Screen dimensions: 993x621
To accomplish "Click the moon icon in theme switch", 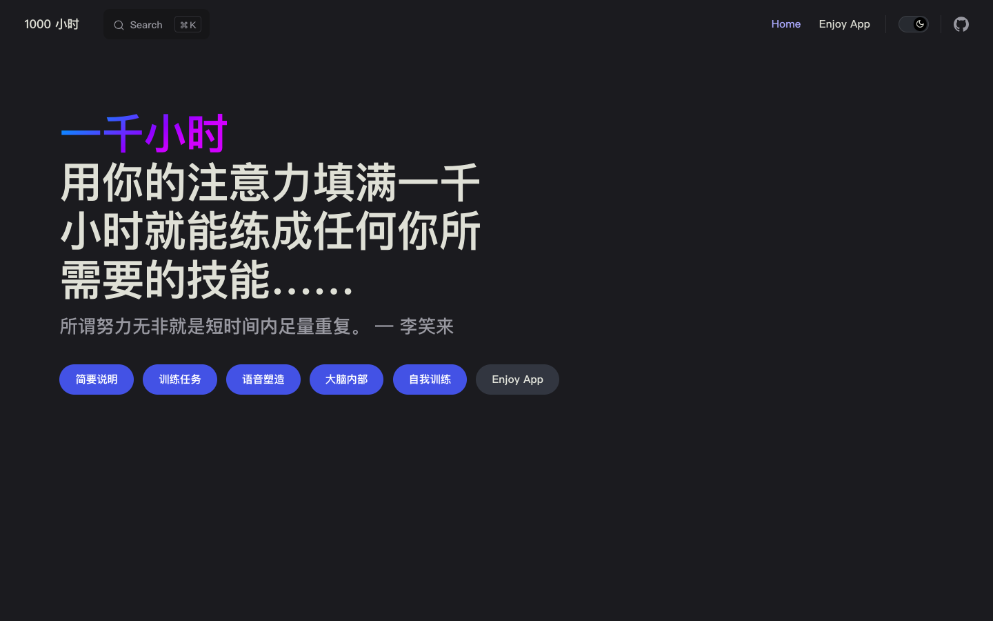I will (920, 24).
